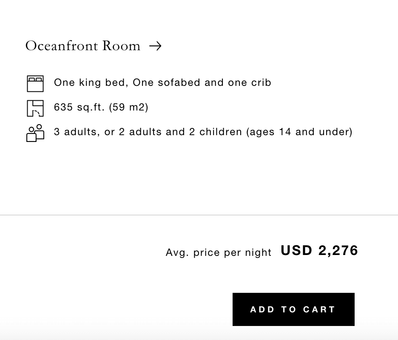
Task: Click the horizontal divider above the price
Action: 199,215
